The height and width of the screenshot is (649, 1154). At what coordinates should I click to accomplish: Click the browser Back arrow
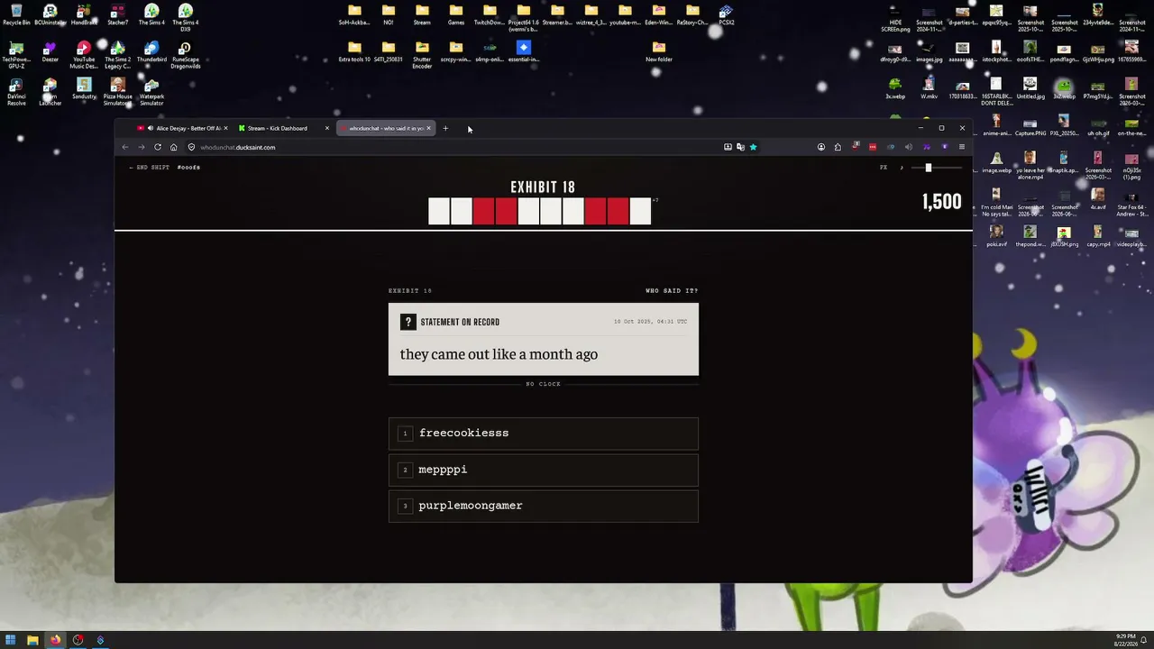(x=125, y=147)
